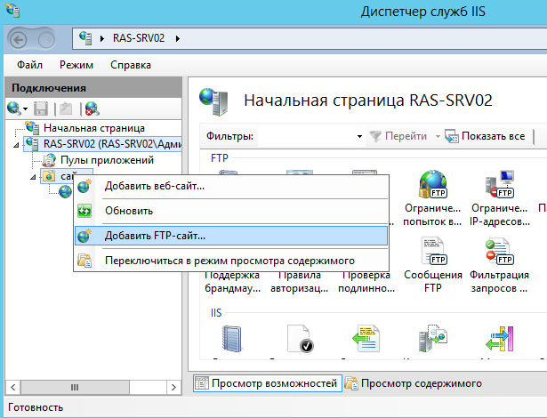Click the folder-document icon beside Переключиться
Screen dimensions: 547x418
point(84,261)
